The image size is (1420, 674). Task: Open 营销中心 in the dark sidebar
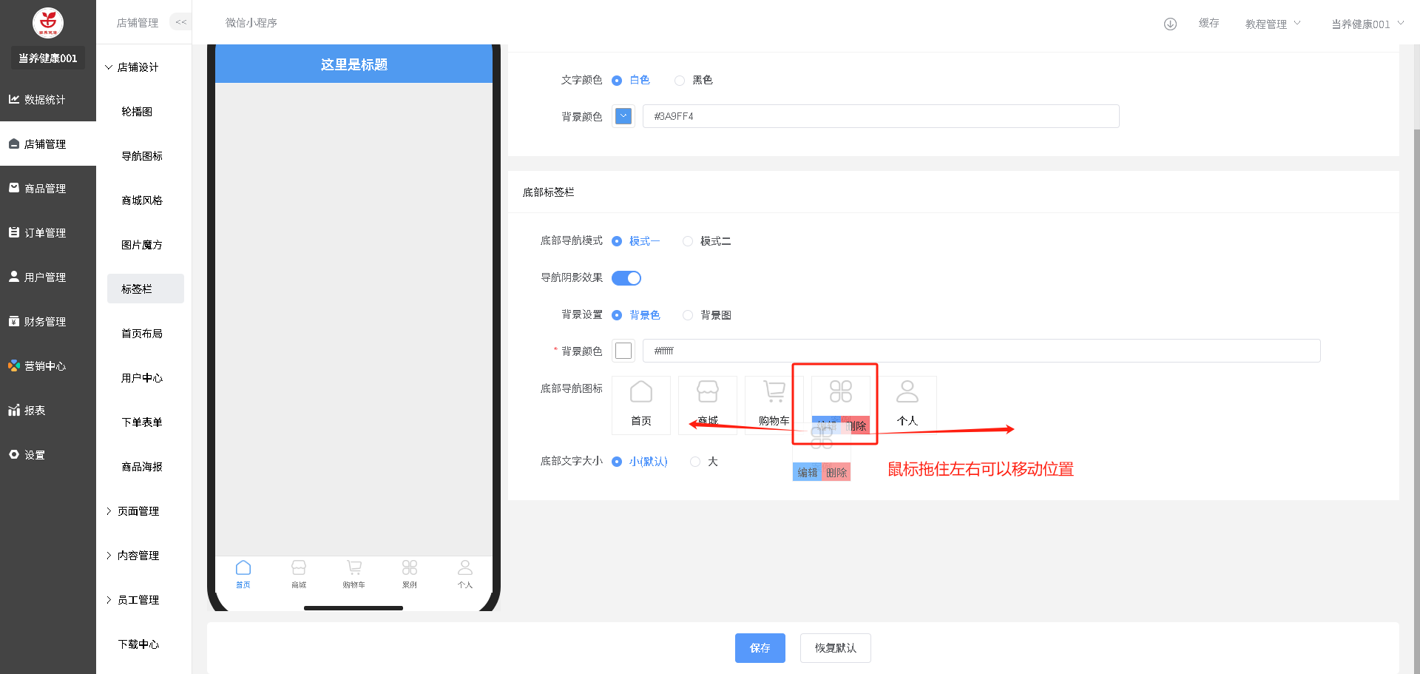(x=44, y=365)
